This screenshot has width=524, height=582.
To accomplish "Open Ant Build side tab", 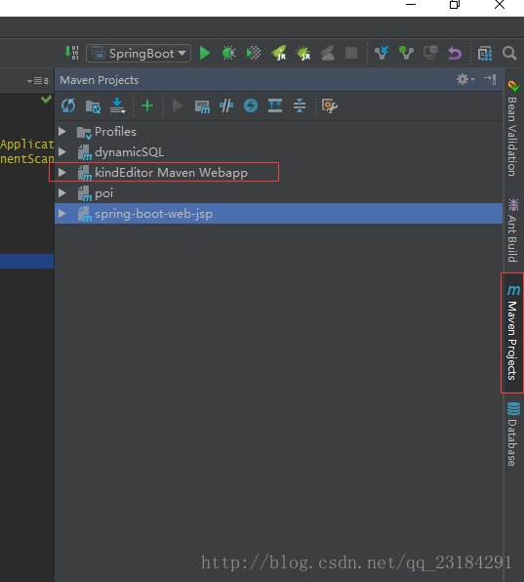I will tap(513, 230).
